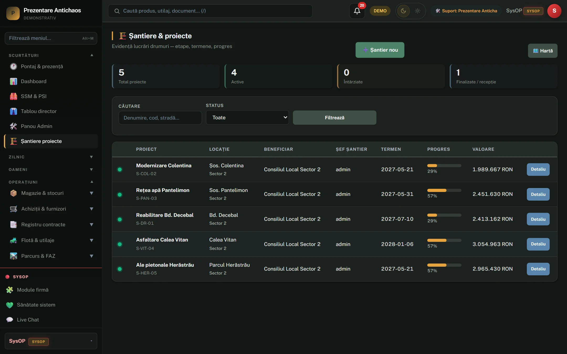This screenshot has height=354, width=567.
Task: Click the Întârziate summary card
Action: pos(391,76)
